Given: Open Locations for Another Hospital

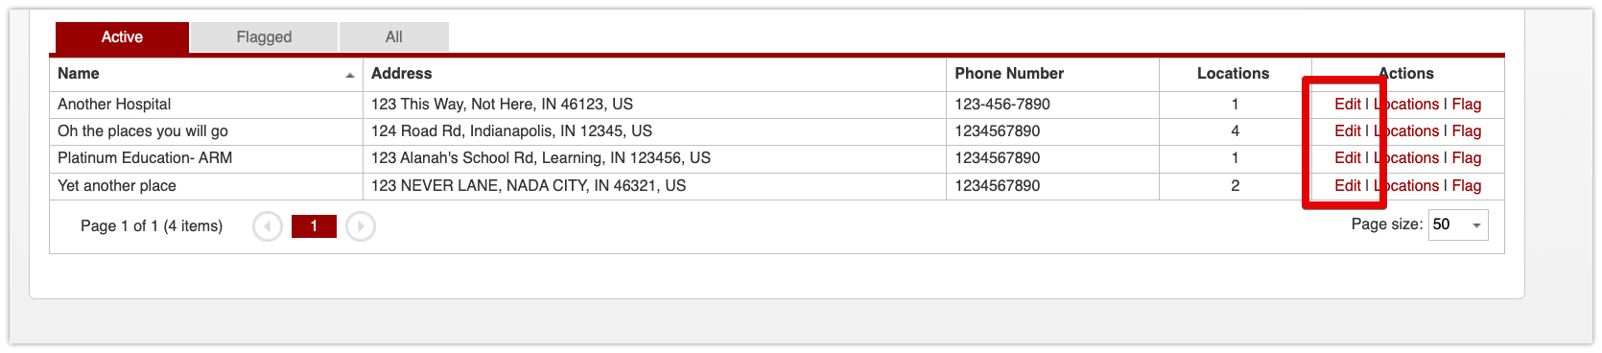Looking at the screenshot, I should point(1406,104).
